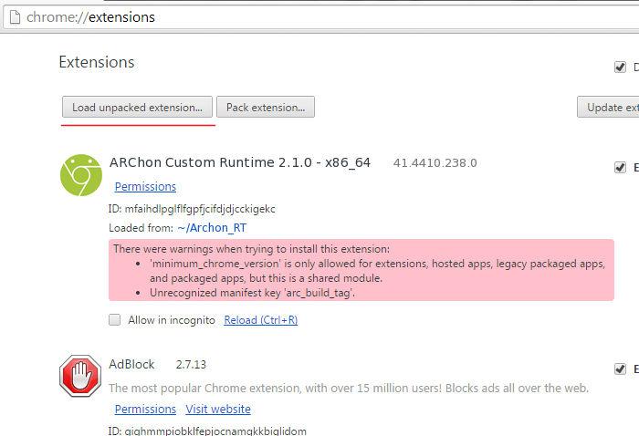This screenshot has height=436, width=639.
Task: Click the page icon in the address bar
Action: click(x=15, y=17)
